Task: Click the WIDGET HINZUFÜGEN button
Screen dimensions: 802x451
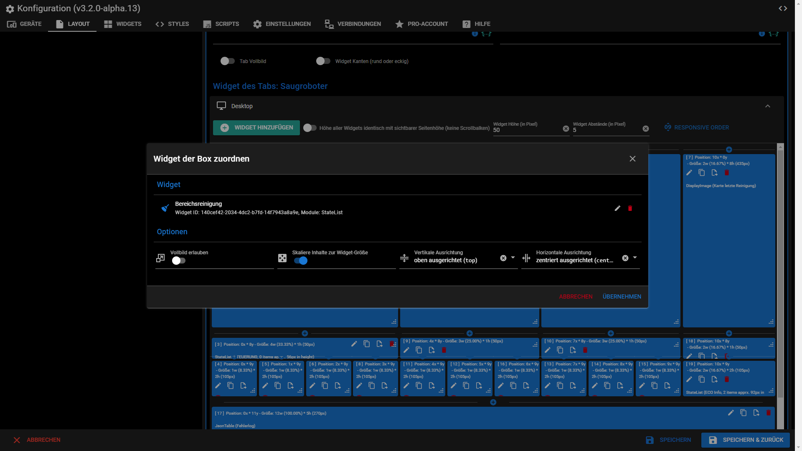Action: pos(256,128)
